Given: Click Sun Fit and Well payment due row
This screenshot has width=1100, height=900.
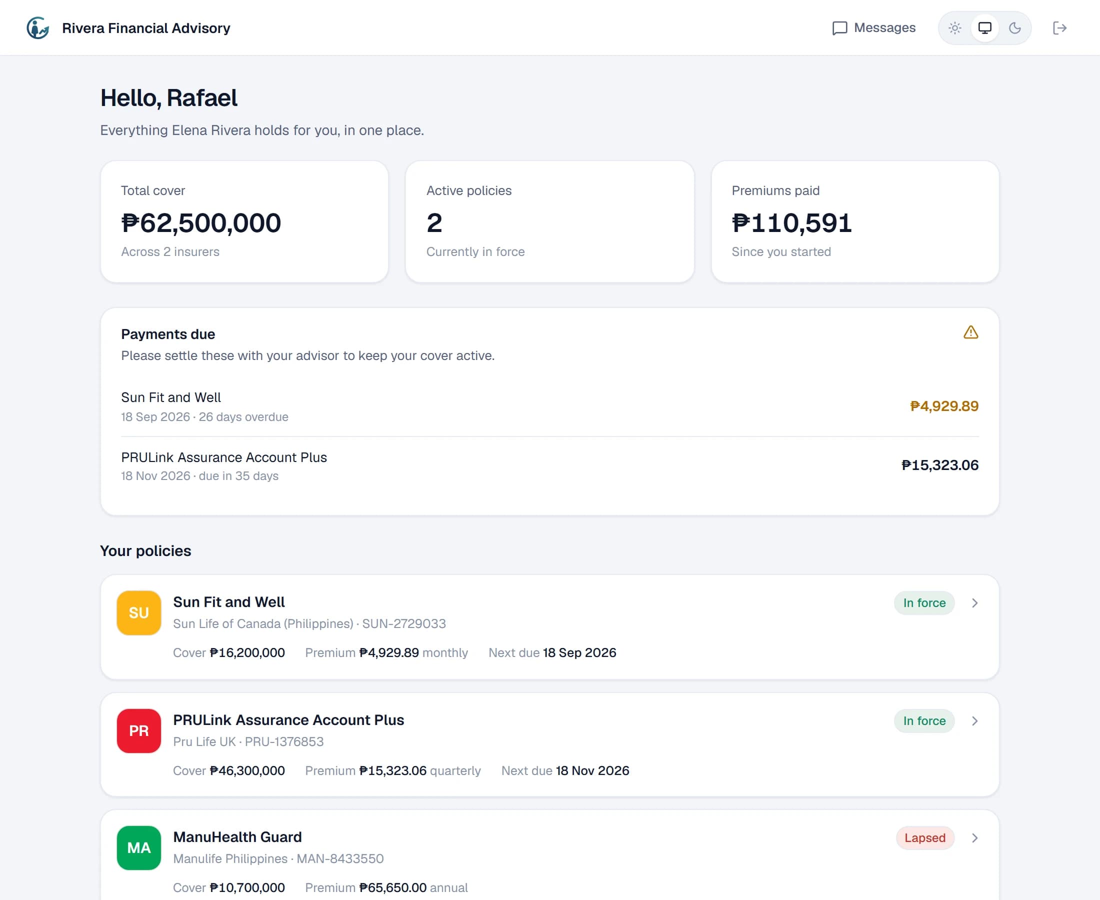Looking at the screenshot, I should tap(549, 406).
